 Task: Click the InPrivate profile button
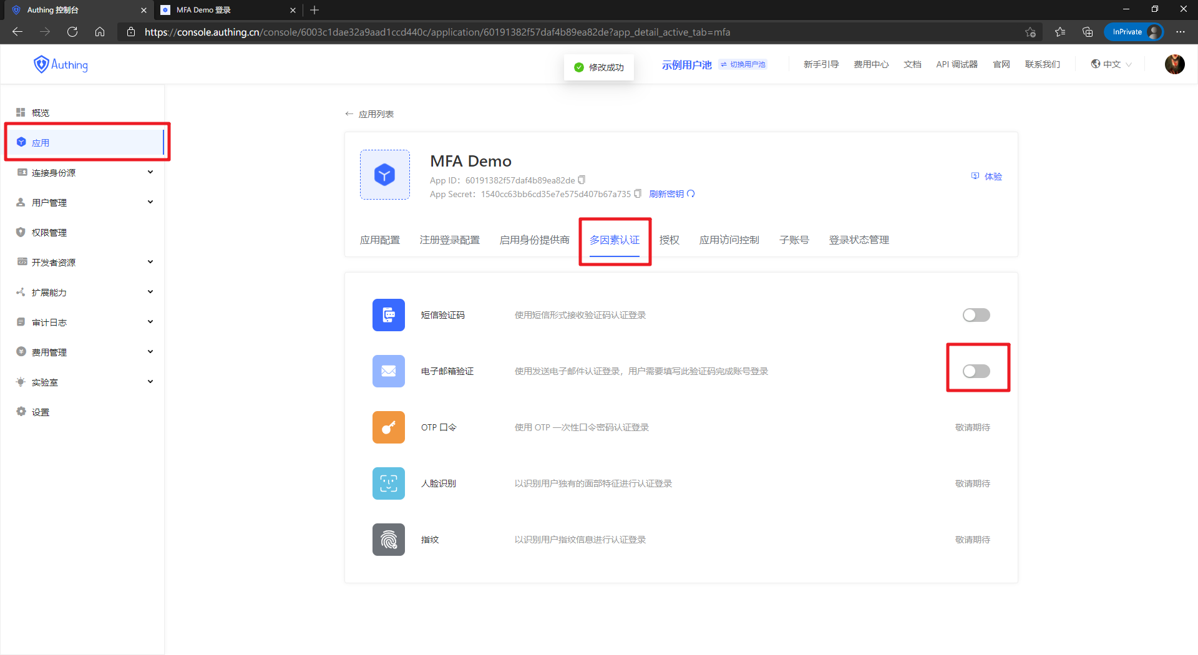[1134, 32]
